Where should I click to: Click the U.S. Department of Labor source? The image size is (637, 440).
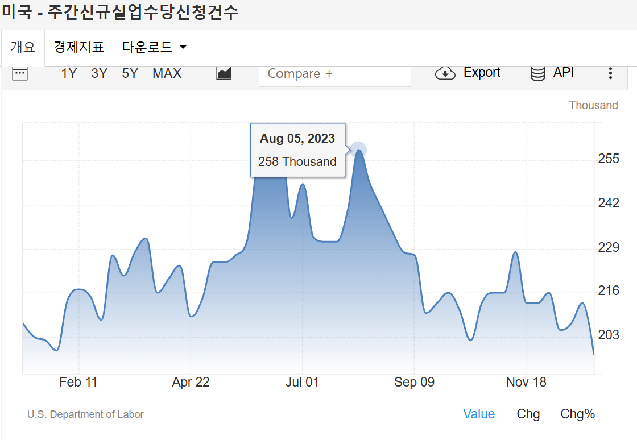(85, 414)
